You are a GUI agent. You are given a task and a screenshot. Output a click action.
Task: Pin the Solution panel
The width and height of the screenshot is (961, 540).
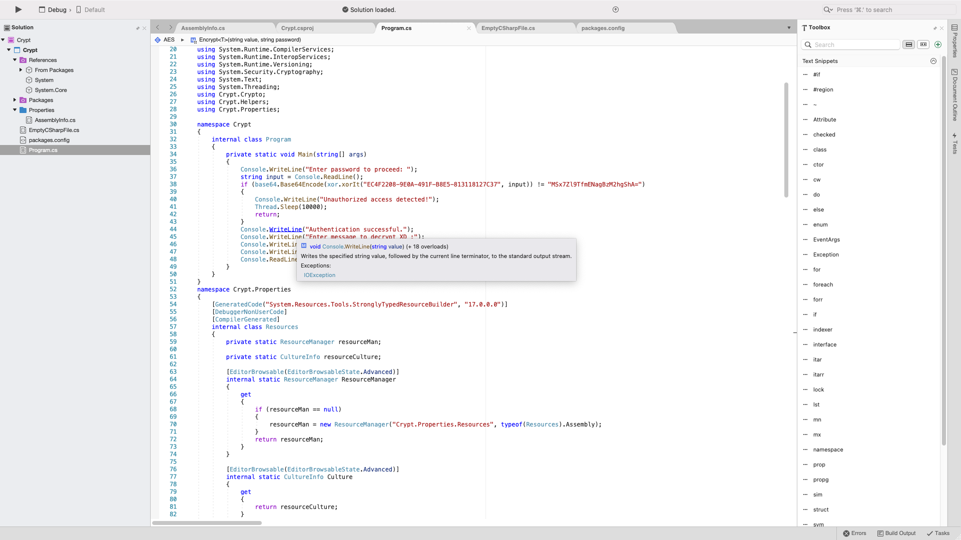coord(137,28)
